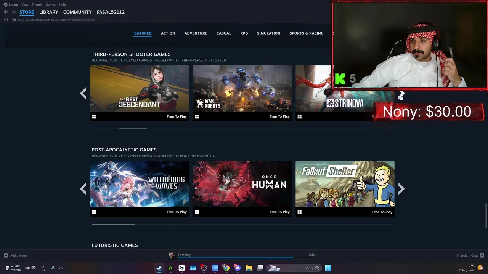The width and height of the screenshot is (488, 274).
Task: Open OBS Studio from the taskbar
Action: [204, 268]
